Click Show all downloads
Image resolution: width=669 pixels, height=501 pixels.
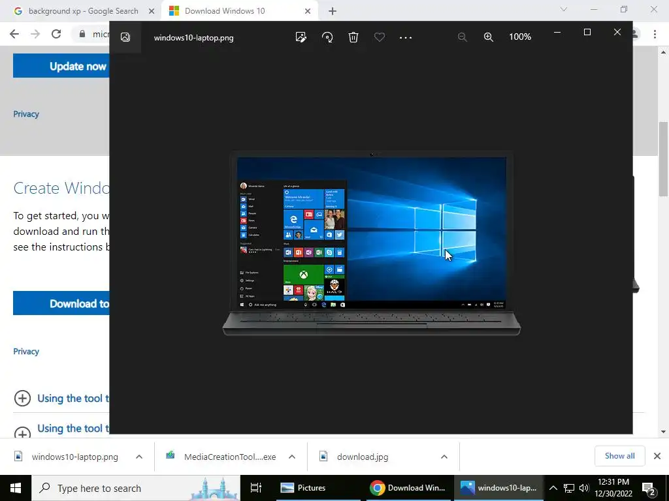[619, 456]
